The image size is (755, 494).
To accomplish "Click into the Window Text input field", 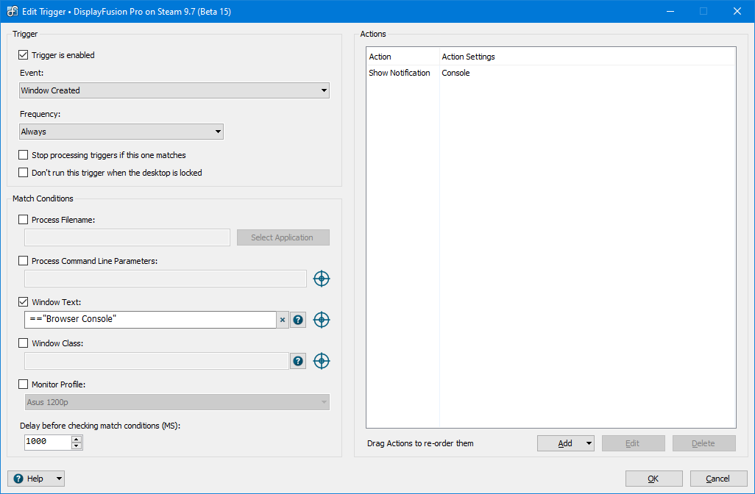I will (x=151, y=320).
